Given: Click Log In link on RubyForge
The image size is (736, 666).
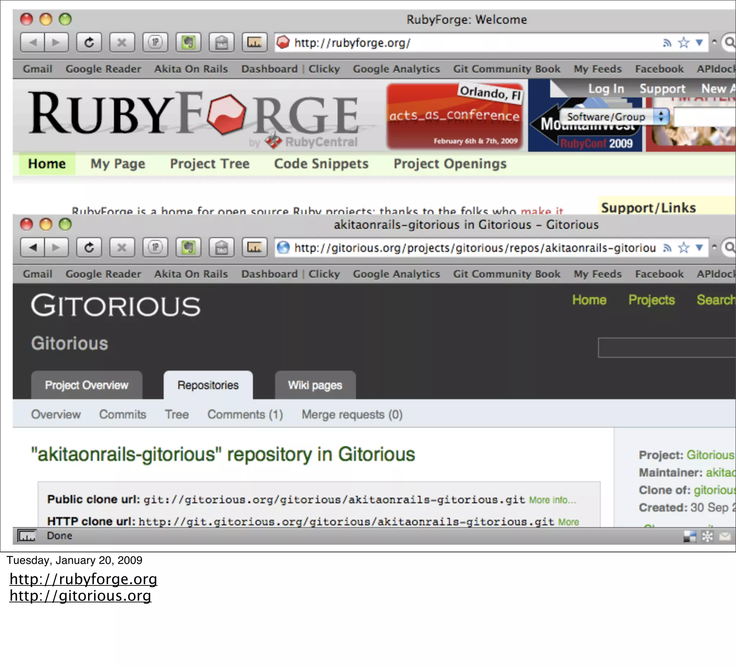Looking at the screenshot, I should pos(606,89).
